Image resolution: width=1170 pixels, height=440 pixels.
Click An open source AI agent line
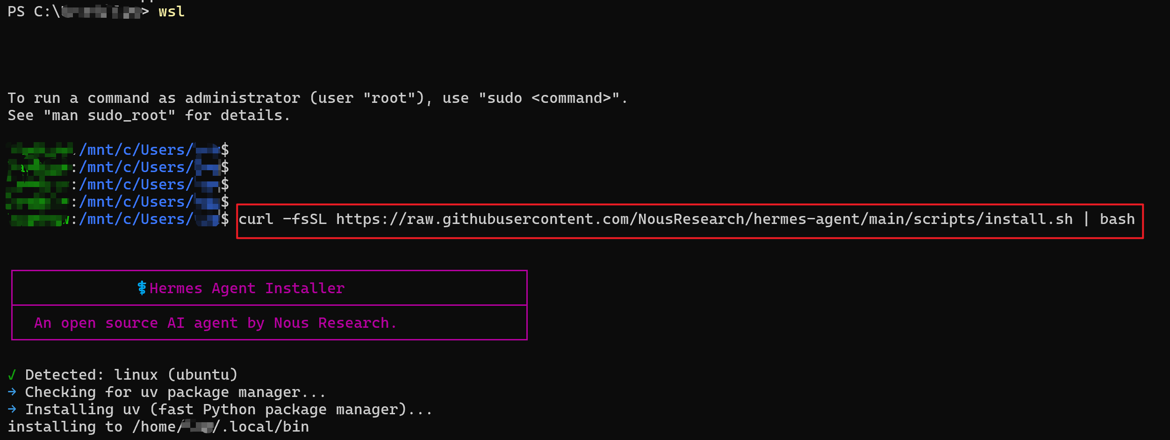click(215, 323)
